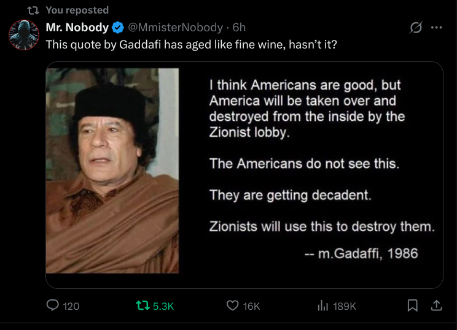This screenshot has height=330, width=457.
Task: Undo the green repost on this post
Action: pyautogui.click(x=143, y=305)
